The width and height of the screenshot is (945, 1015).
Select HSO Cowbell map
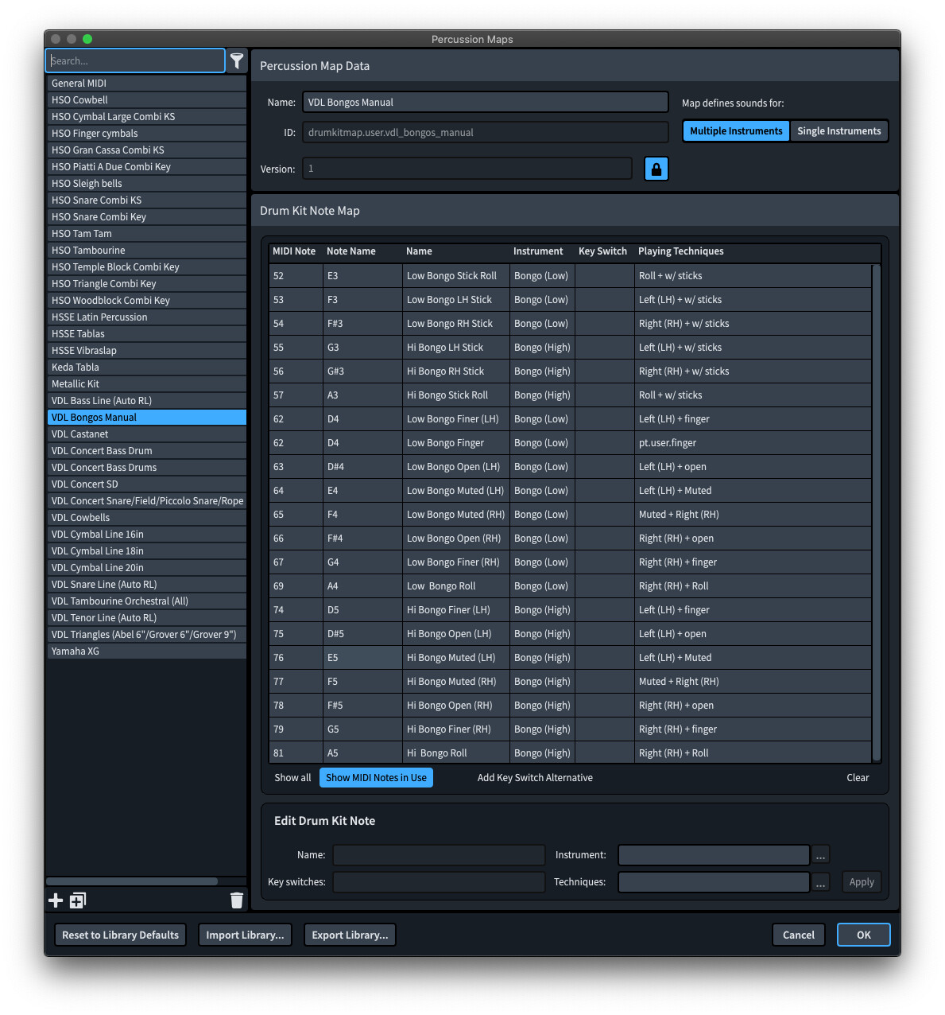146,99
